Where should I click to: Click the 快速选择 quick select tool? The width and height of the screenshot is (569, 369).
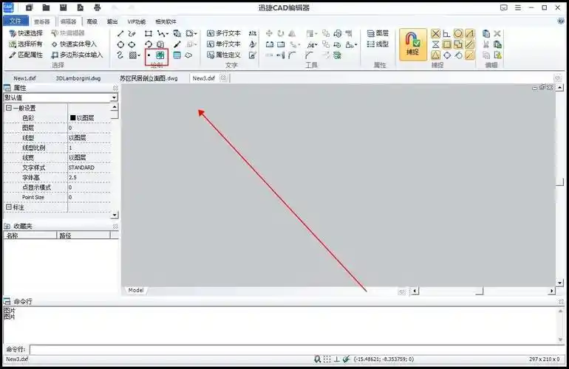point(25,33)
